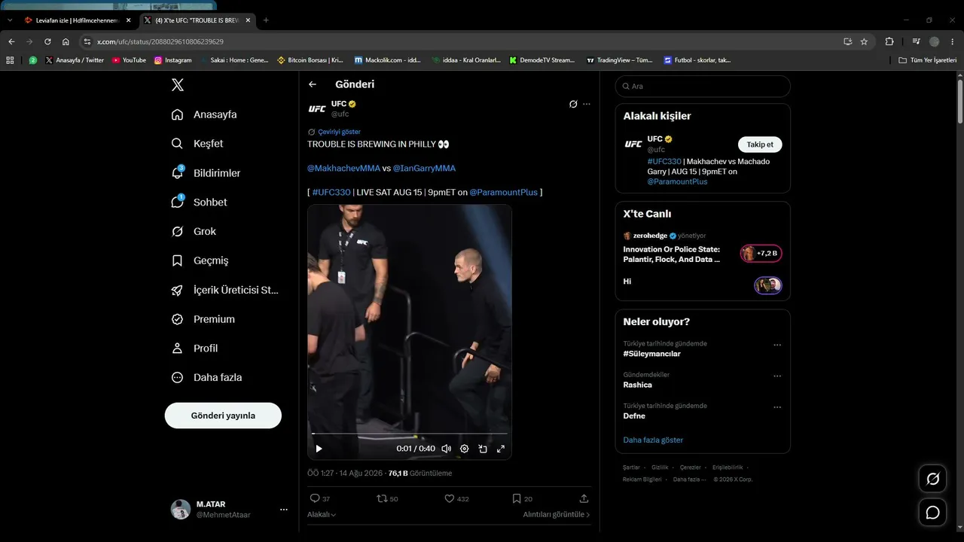Click the address bar URL

160,42
